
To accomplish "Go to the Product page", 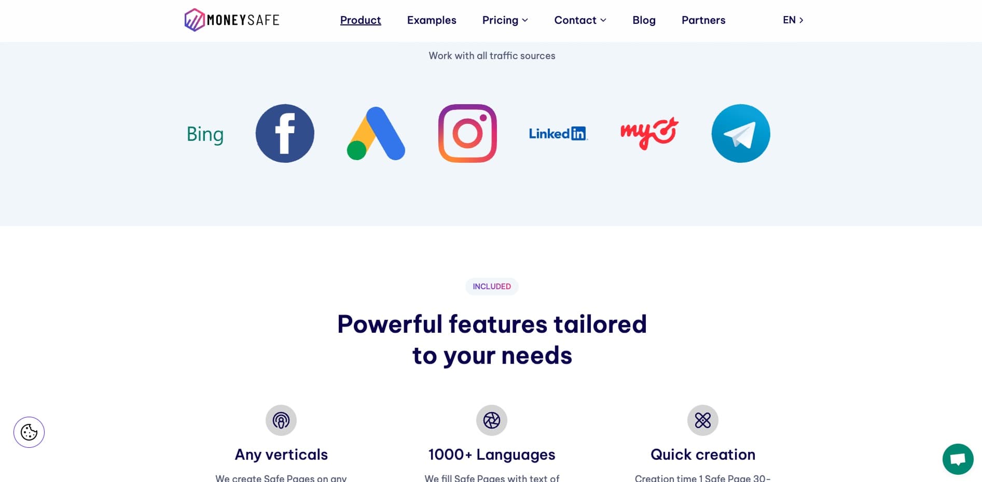I will pyautogui.click(x=361, y=20).
